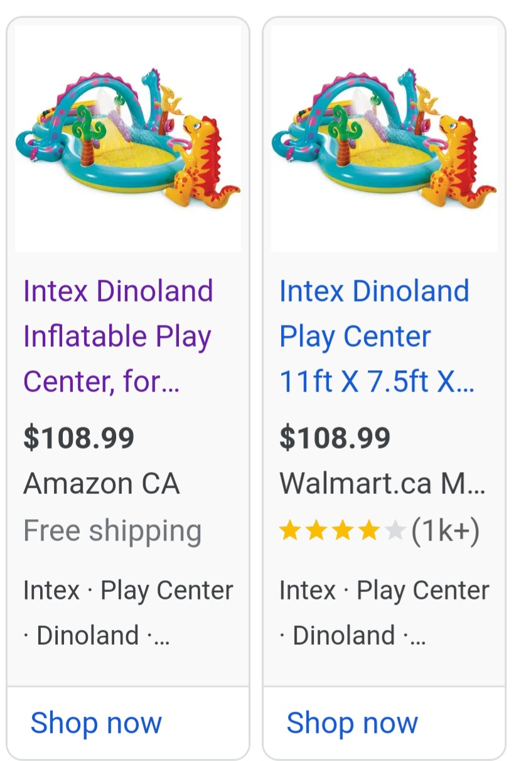514x761 pixels.
Task: Open the Amazon CA product image
Action: click(128, 138)
